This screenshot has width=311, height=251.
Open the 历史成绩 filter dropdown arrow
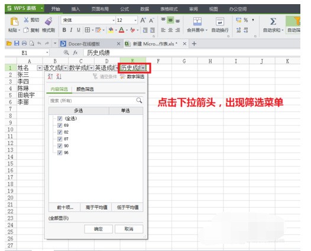(x=143, y=68)
